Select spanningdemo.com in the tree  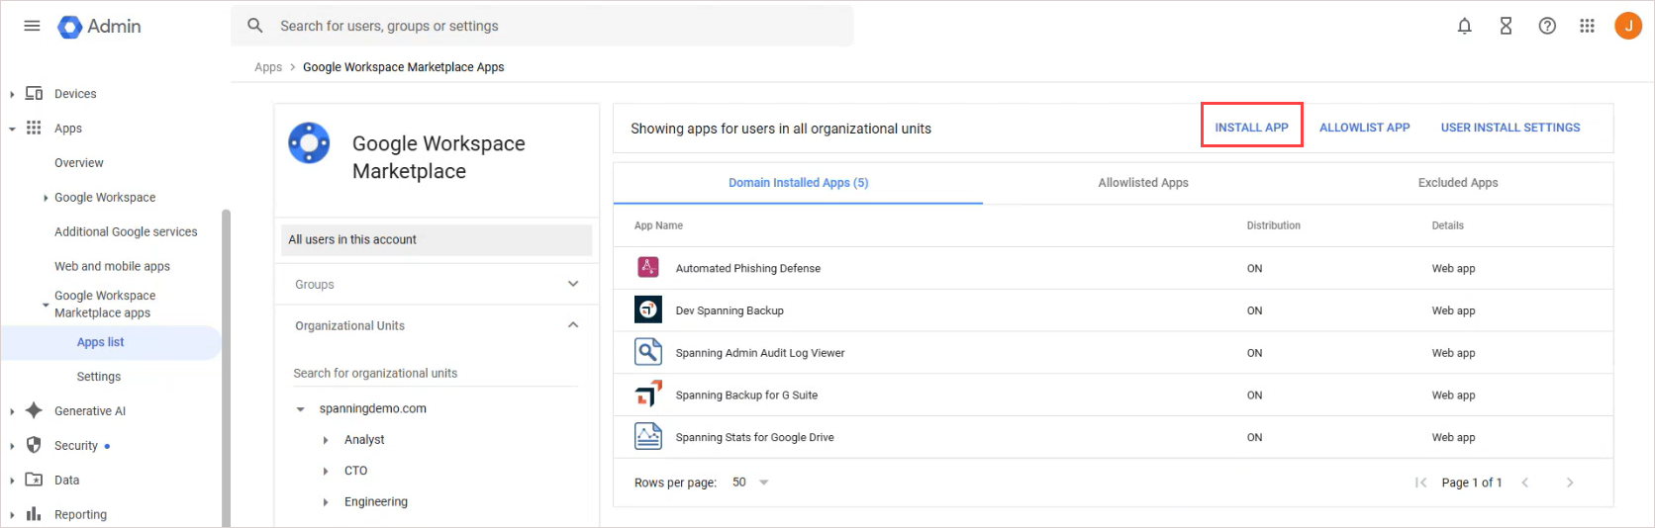tap(373, 408)
